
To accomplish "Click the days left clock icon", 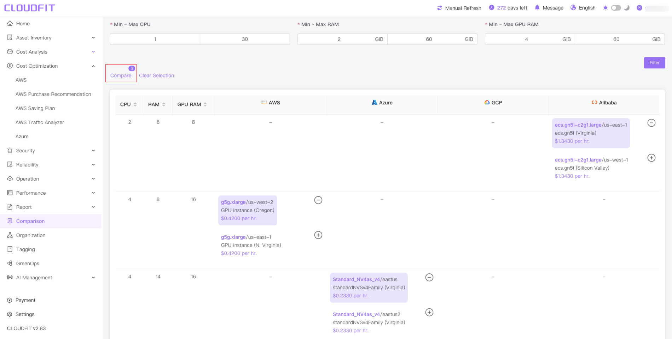I will click(x=492, y=7).
